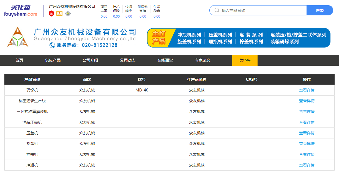Select the 称重灌装生产线 product name
The image size is (339, 175).
[x=32, y=101]
